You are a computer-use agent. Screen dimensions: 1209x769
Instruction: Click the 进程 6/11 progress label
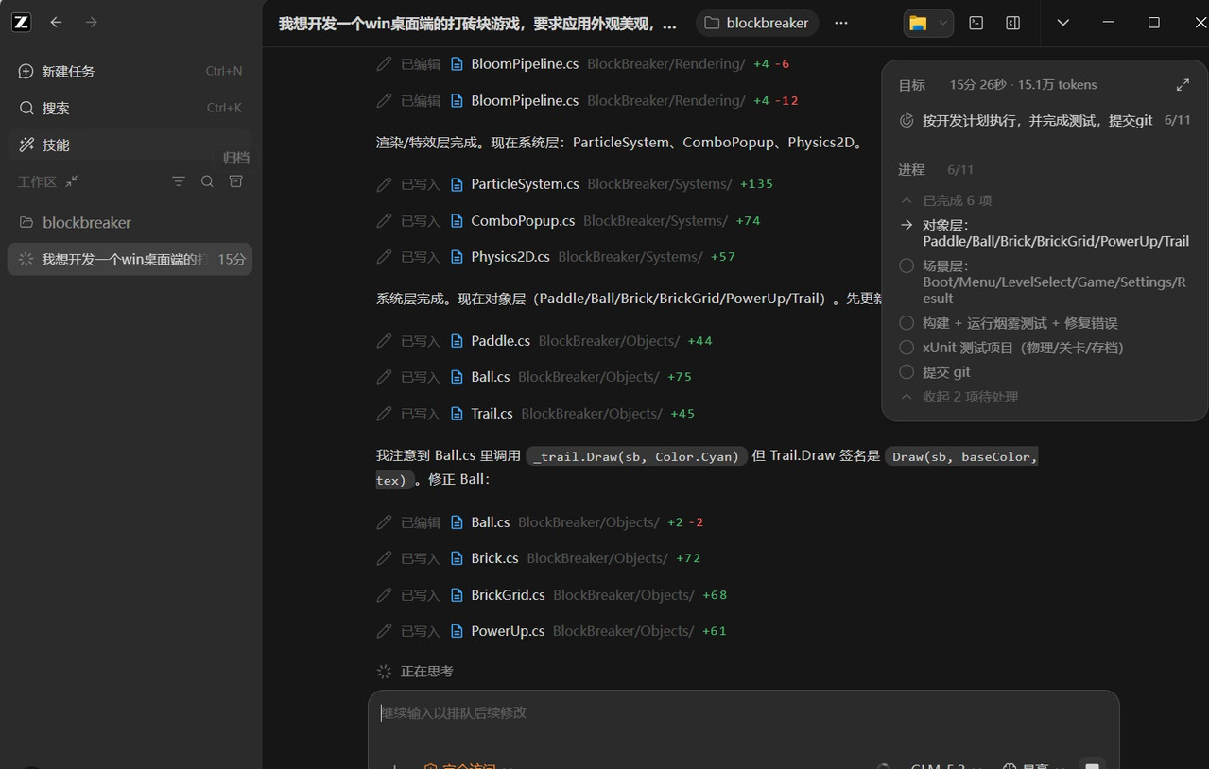click(x=936, y=170)
